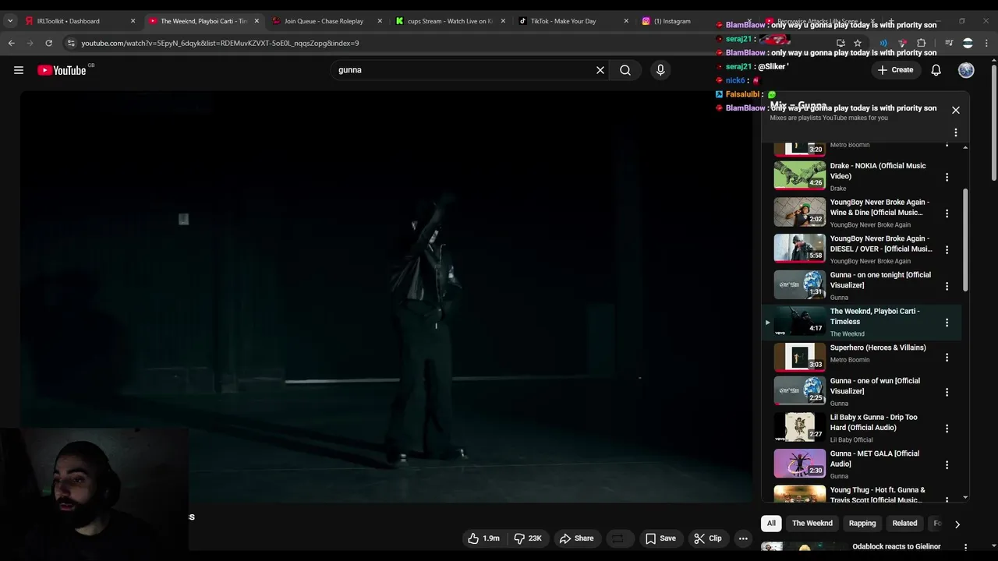Start voice search with microphone
This screenshot has height=561, width=998.
660,70
